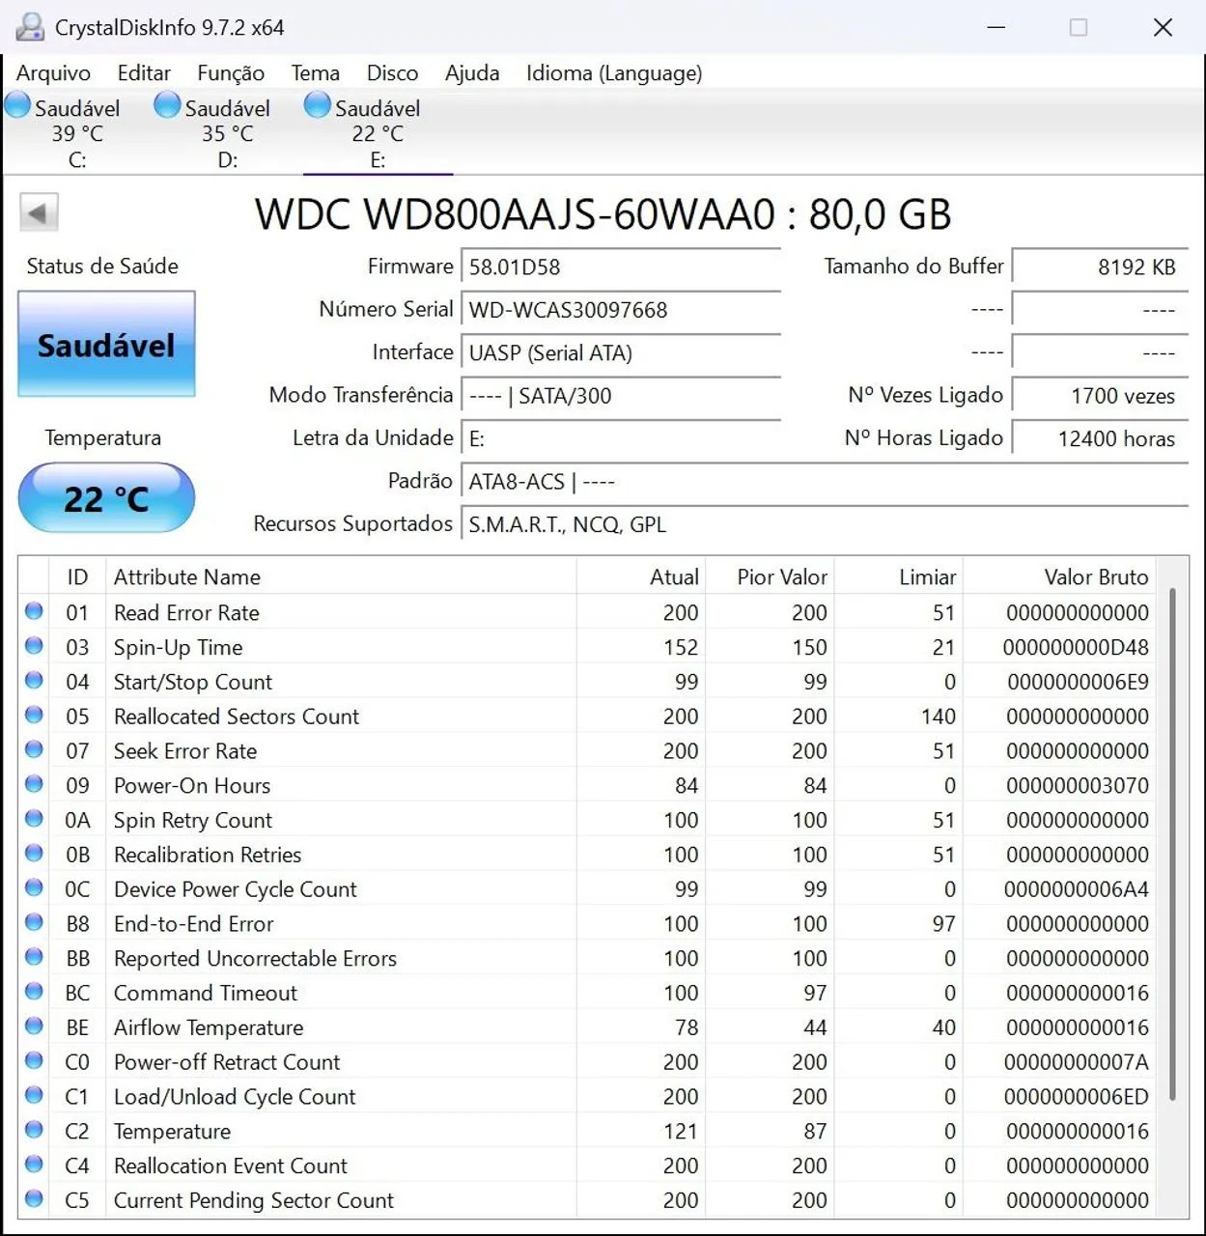Select the Número Serial field
This screenshot has width=1206, height=1236.
(622, 310)
